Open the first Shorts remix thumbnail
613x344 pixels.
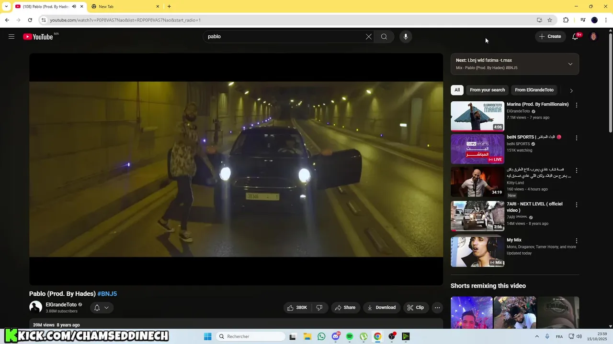point(471,312)
